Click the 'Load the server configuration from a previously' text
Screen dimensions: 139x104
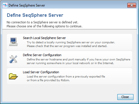pyautogui.click(x=66, y=77)
